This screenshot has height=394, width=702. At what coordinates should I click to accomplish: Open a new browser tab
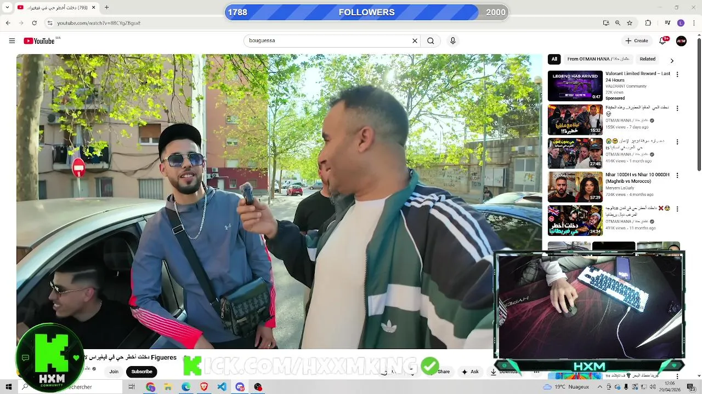click(x=106, y=8)
